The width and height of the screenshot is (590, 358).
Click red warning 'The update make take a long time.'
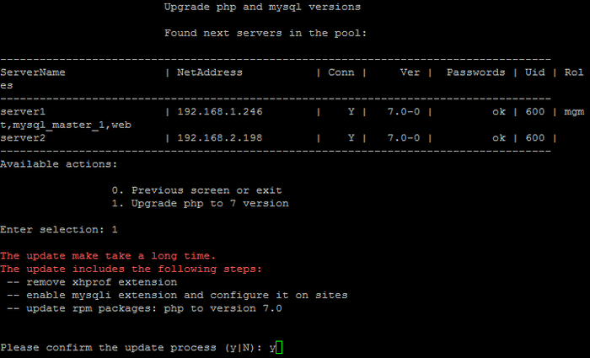[108, 256]
